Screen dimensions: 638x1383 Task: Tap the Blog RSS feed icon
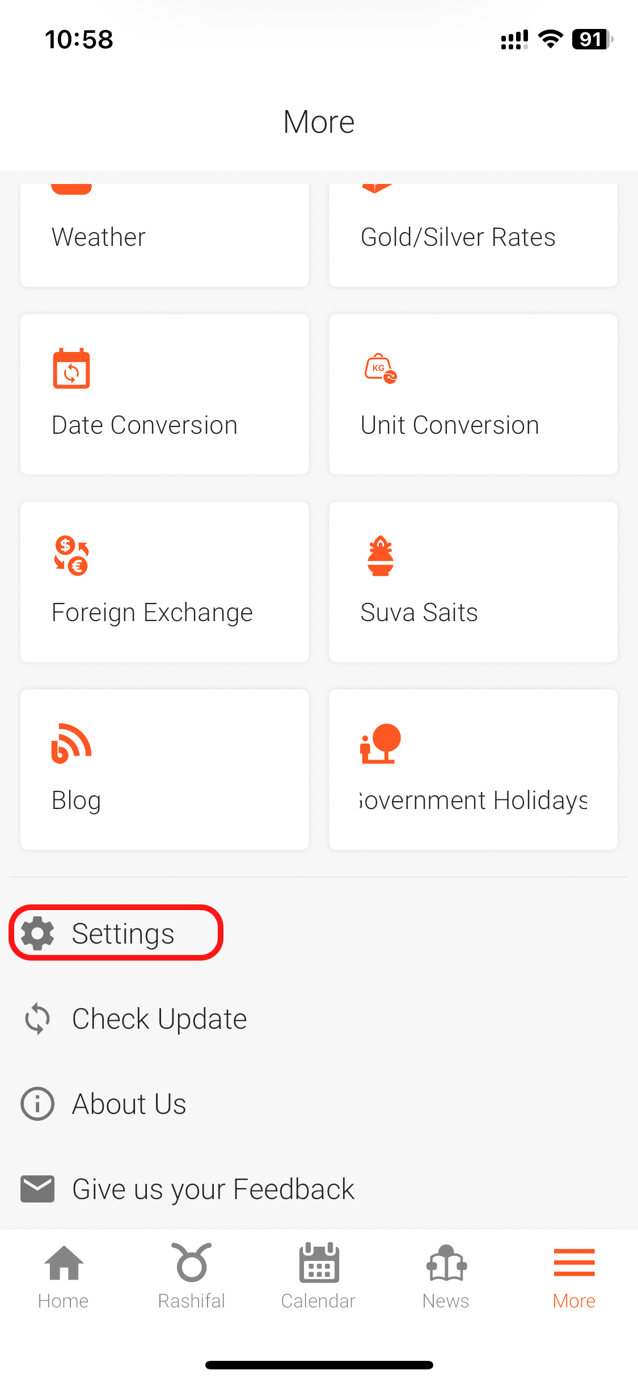coord(71,743)
